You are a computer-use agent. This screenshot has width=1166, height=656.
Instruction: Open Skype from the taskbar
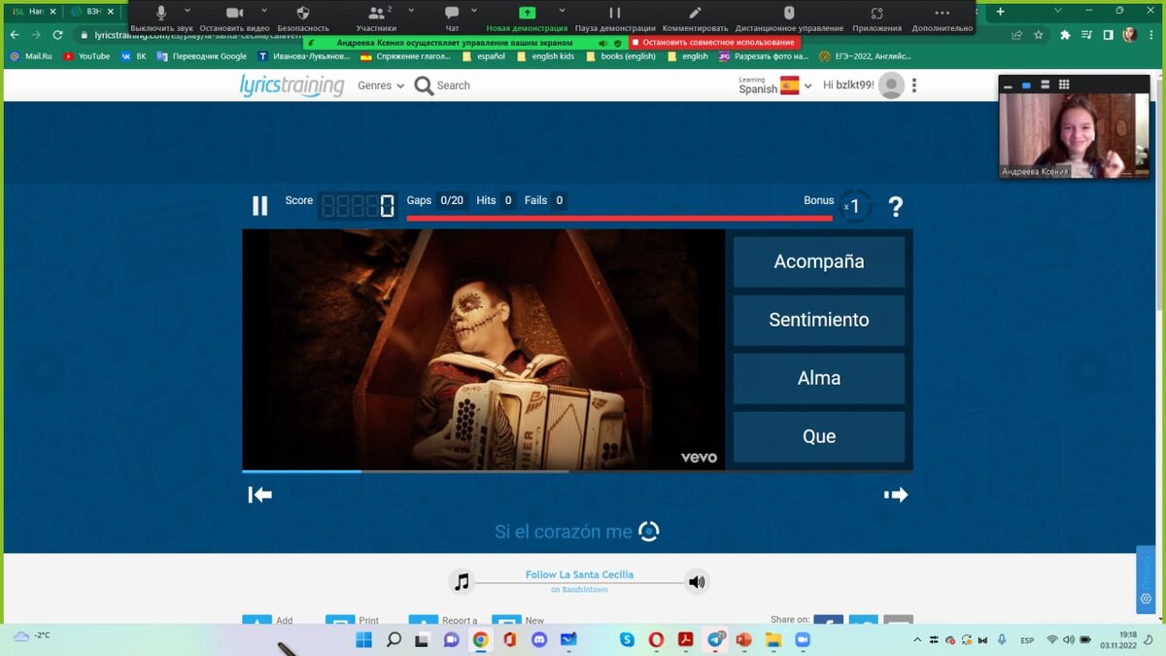tap(627, 639)
